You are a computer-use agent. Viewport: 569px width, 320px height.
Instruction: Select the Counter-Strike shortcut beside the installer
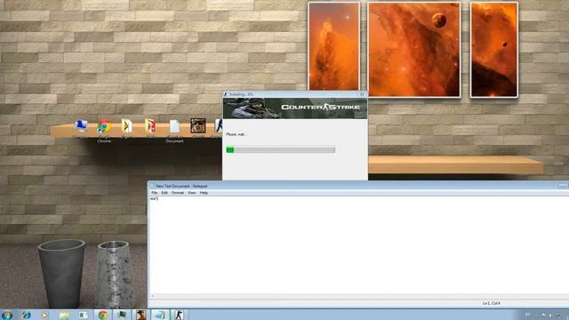(219, 126)
